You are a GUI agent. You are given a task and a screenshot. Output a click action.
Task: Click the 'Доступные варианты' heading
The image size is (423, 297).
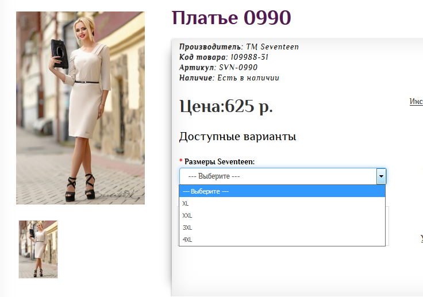237,137
